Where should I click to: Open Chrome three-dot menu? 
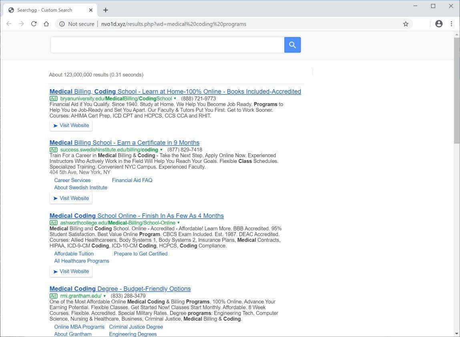(x=451, y=24)
